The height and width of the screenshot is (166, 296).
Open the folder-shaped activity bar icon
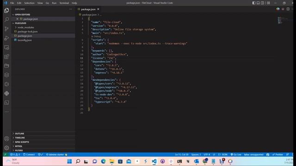click(x=6, y=65)
